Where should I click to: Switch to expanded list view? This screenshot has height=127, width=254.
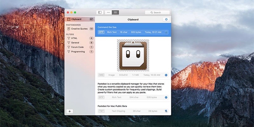tap(115, 12)
